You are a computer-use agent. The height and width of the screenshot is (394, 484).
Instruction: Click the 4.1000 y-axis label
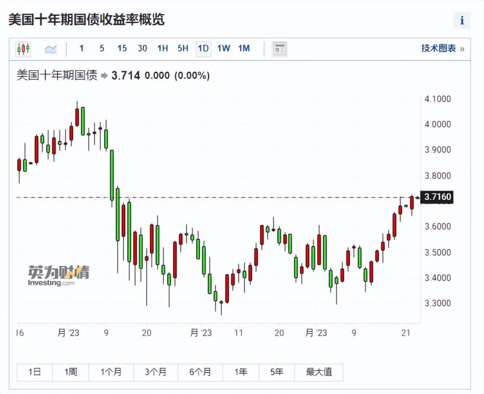(438, 99)
